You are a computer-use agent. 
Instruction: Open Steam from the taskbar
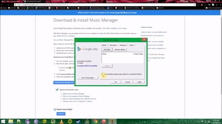click(78, 122)
